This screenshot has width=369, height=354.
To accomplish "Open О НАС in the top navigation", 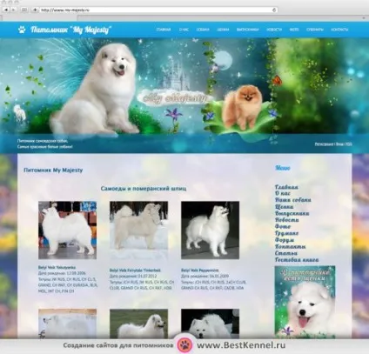I will (x=184, y=30).
